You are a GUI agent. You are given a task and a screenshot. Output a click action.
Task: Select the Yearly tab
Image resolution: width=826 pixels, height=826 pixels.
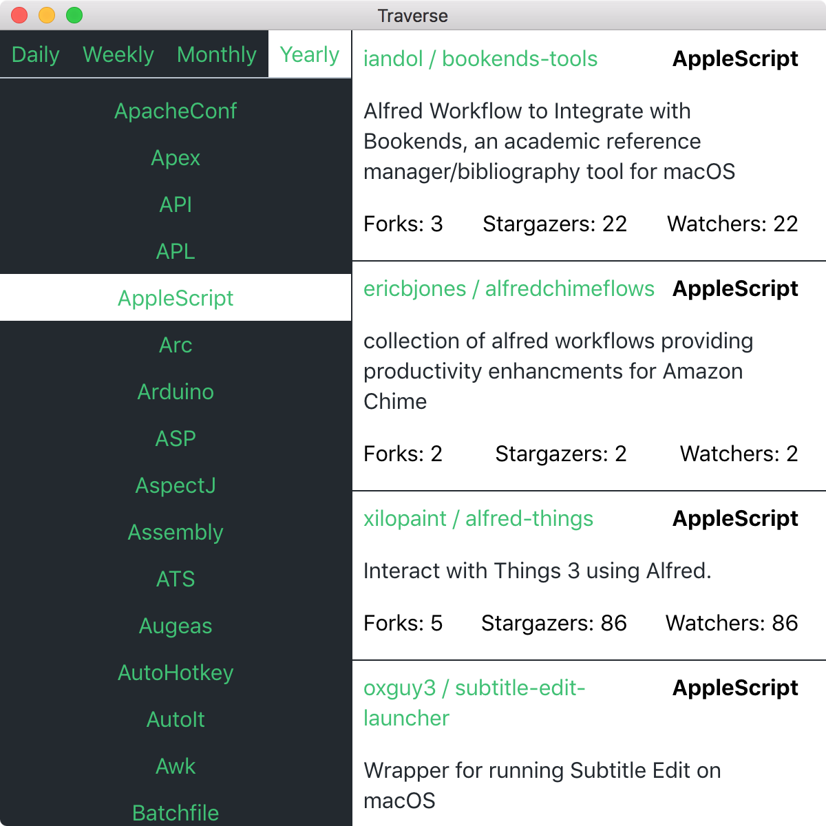tap(310, 54)
